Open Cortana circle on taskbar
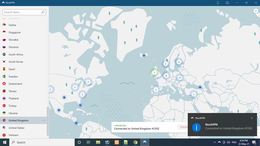 (79, 142)
